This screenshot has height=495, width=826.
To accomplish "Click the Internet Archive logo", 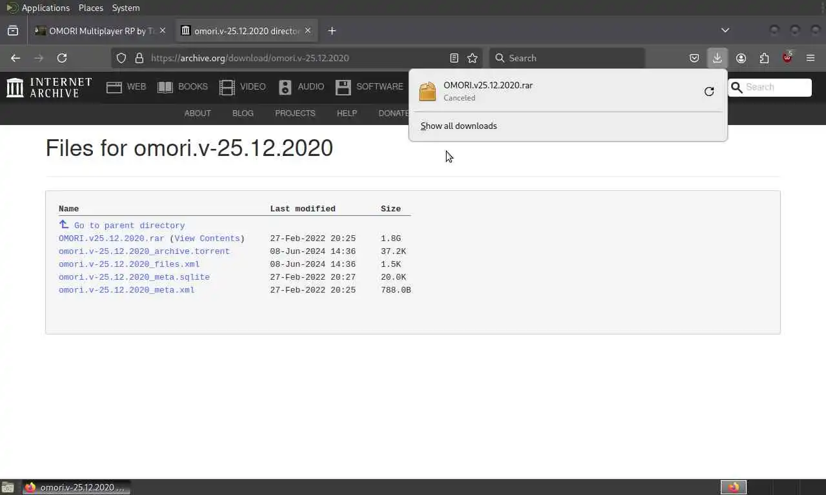I will [x=49, y=87].
